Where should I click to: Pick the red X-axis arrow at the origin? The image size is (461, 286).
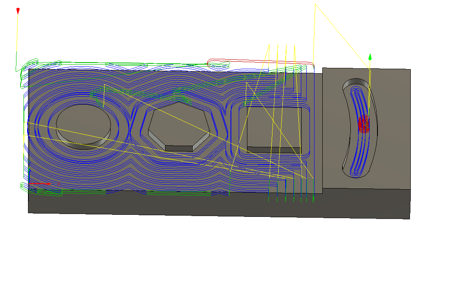pyautogui.click(x=40, y=184)
